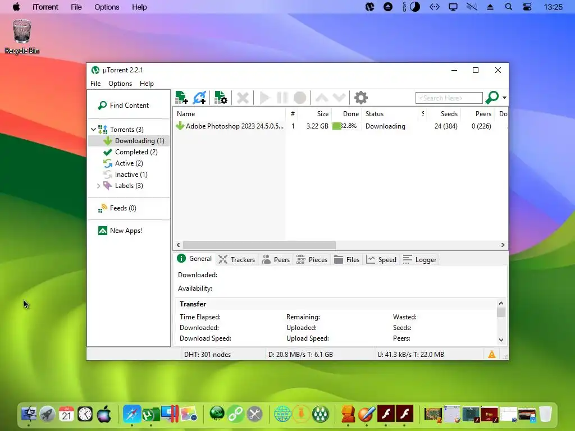Sort by Seeds column header
Screen dimensions: 575x431
[x=444, y=114]
